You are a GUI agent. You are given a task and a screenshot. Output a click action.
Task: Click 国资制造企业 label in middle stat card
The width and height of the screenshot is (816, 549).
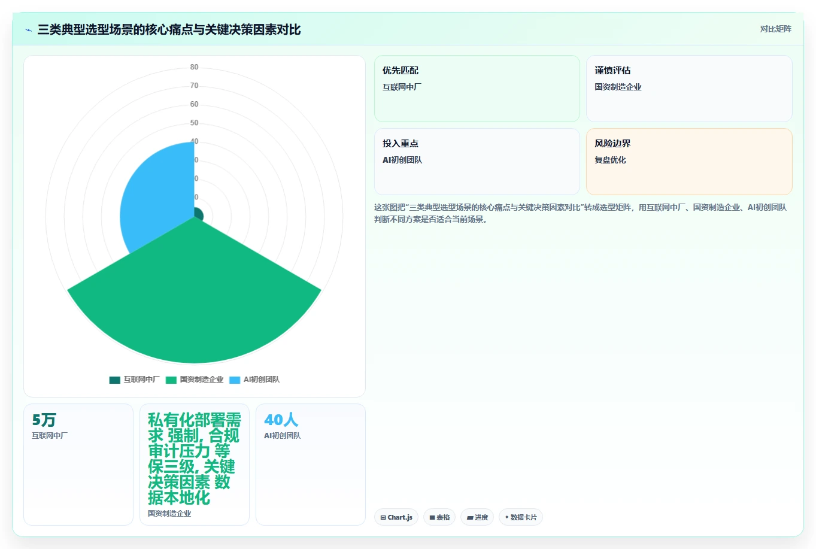(169, 514)
